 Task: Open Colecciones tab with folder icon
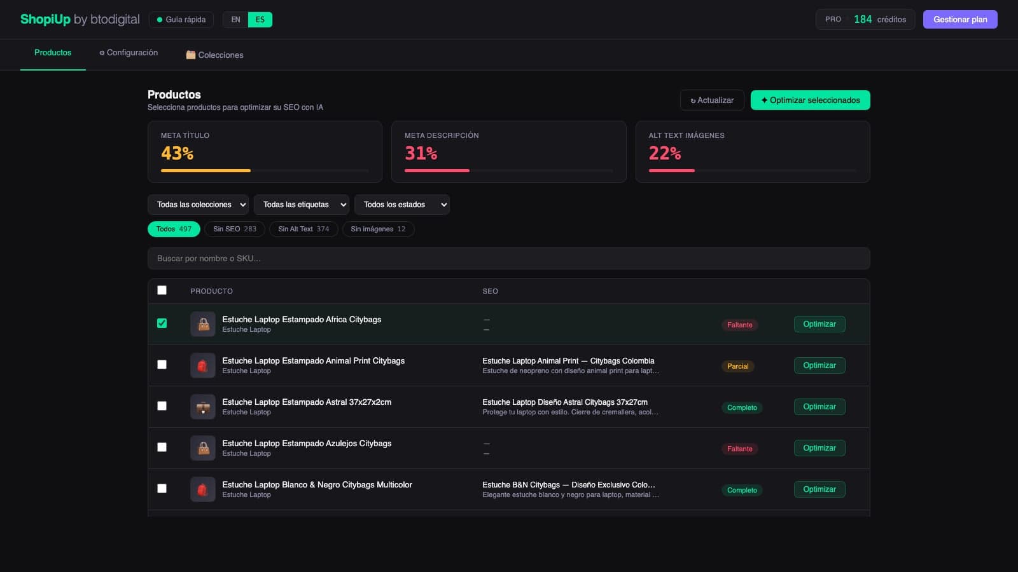point(214,55)
